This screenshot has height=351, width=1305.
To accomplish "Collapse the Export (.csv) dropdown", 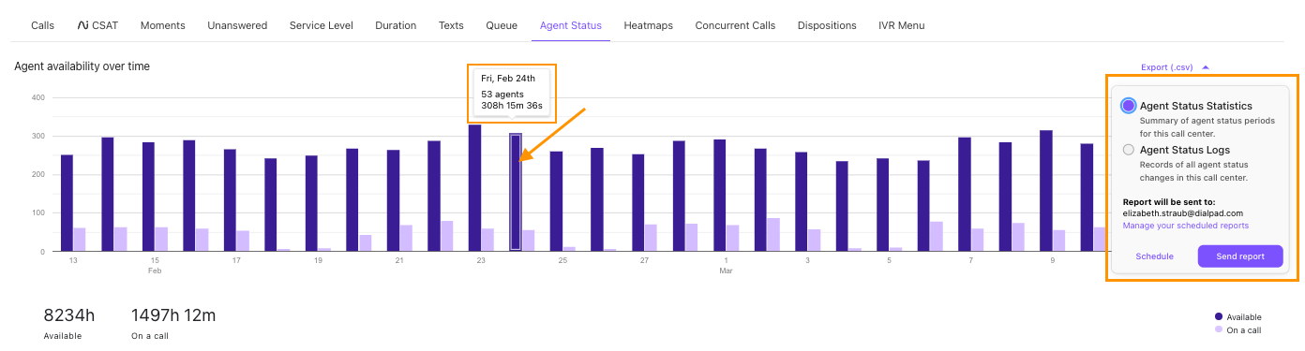I will tap(1175, 67).
